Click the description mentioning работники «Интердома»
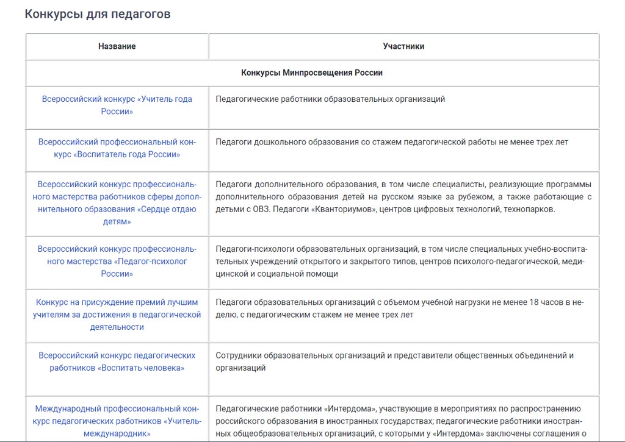 coord(400,421)
